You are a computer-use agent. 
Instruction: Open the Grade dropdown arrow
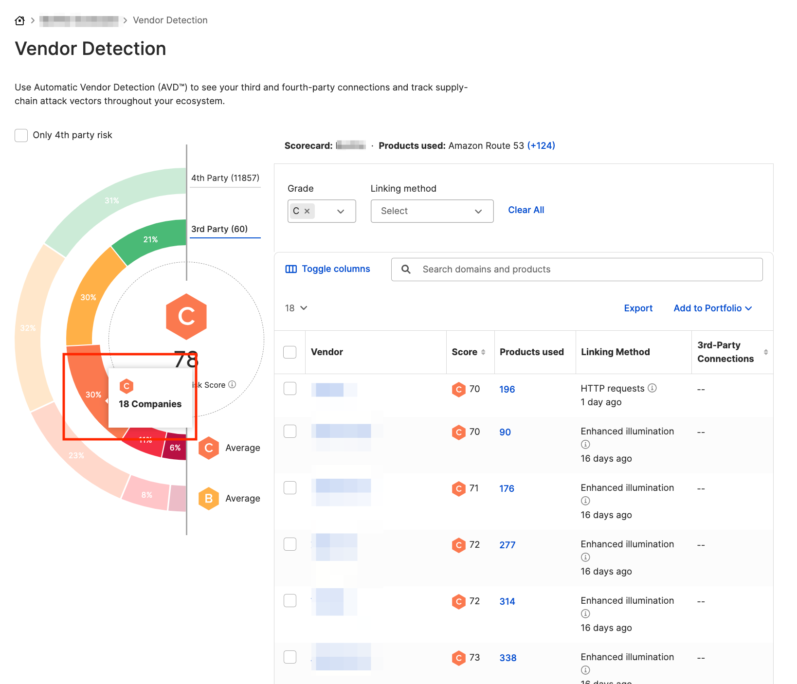coord(341,211)
